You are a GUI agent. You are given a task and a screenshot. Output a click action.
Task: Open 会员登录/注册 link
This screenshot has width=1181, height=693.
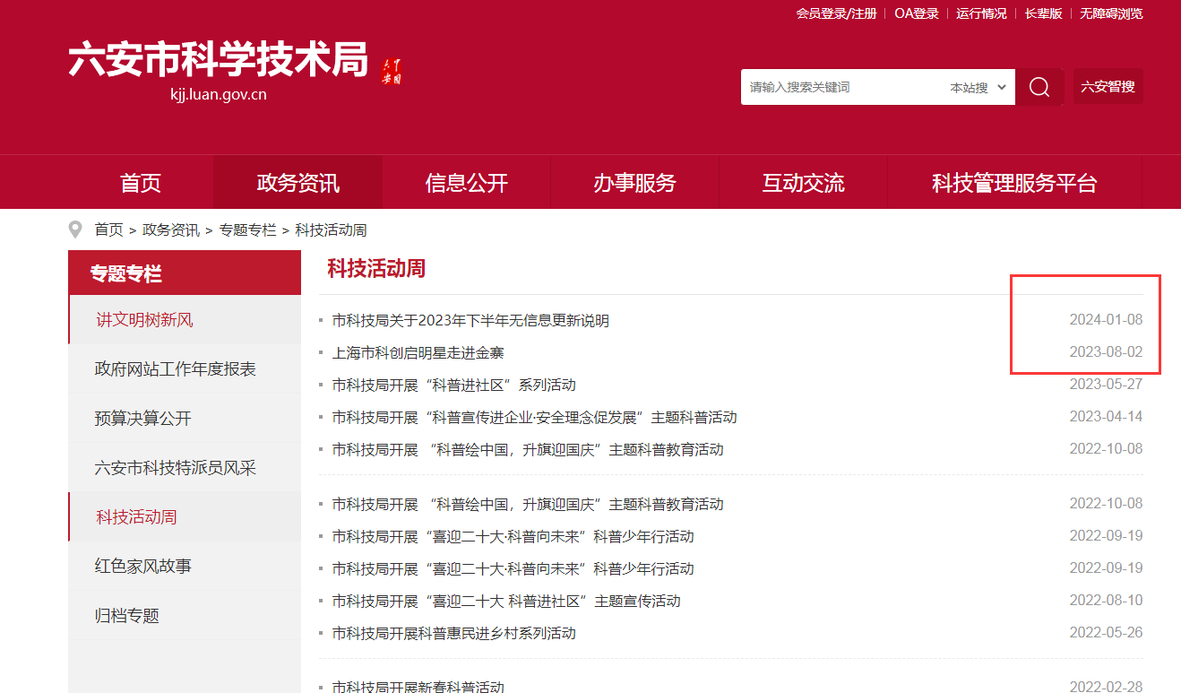pos(836,13)
